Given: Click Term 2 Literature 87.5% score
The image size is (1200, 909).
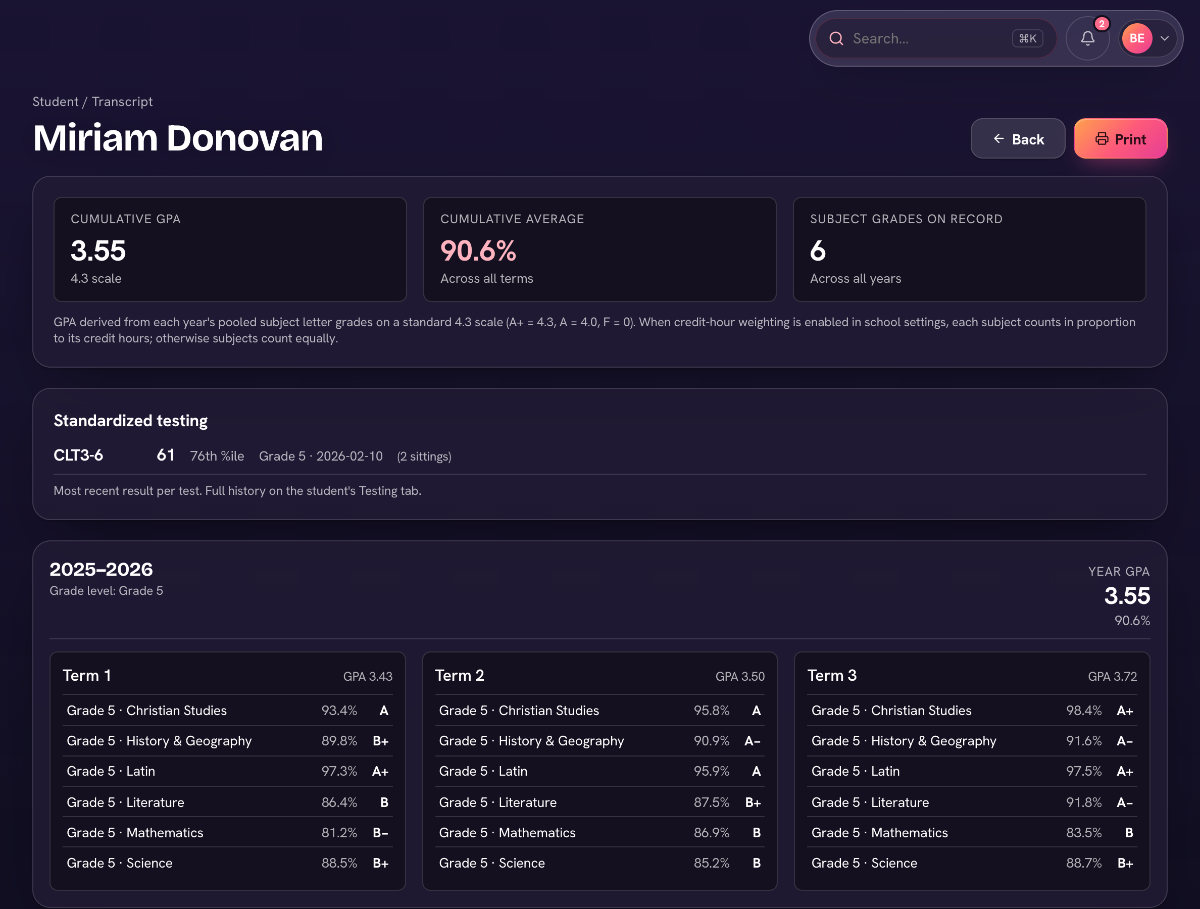Looking at the screenshot, I should tap(711, 802).
